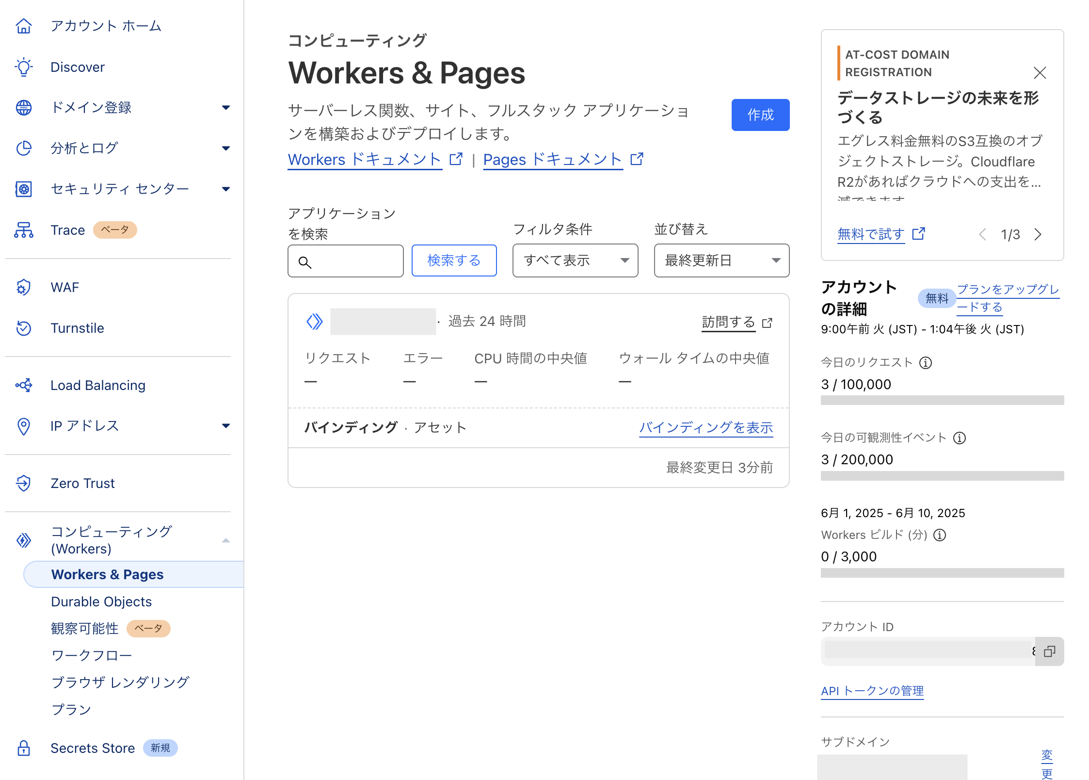Click the ドメイン登録 globe icon
The height and width of the screenshot is (780, 1089).
[x=23, y=108]
